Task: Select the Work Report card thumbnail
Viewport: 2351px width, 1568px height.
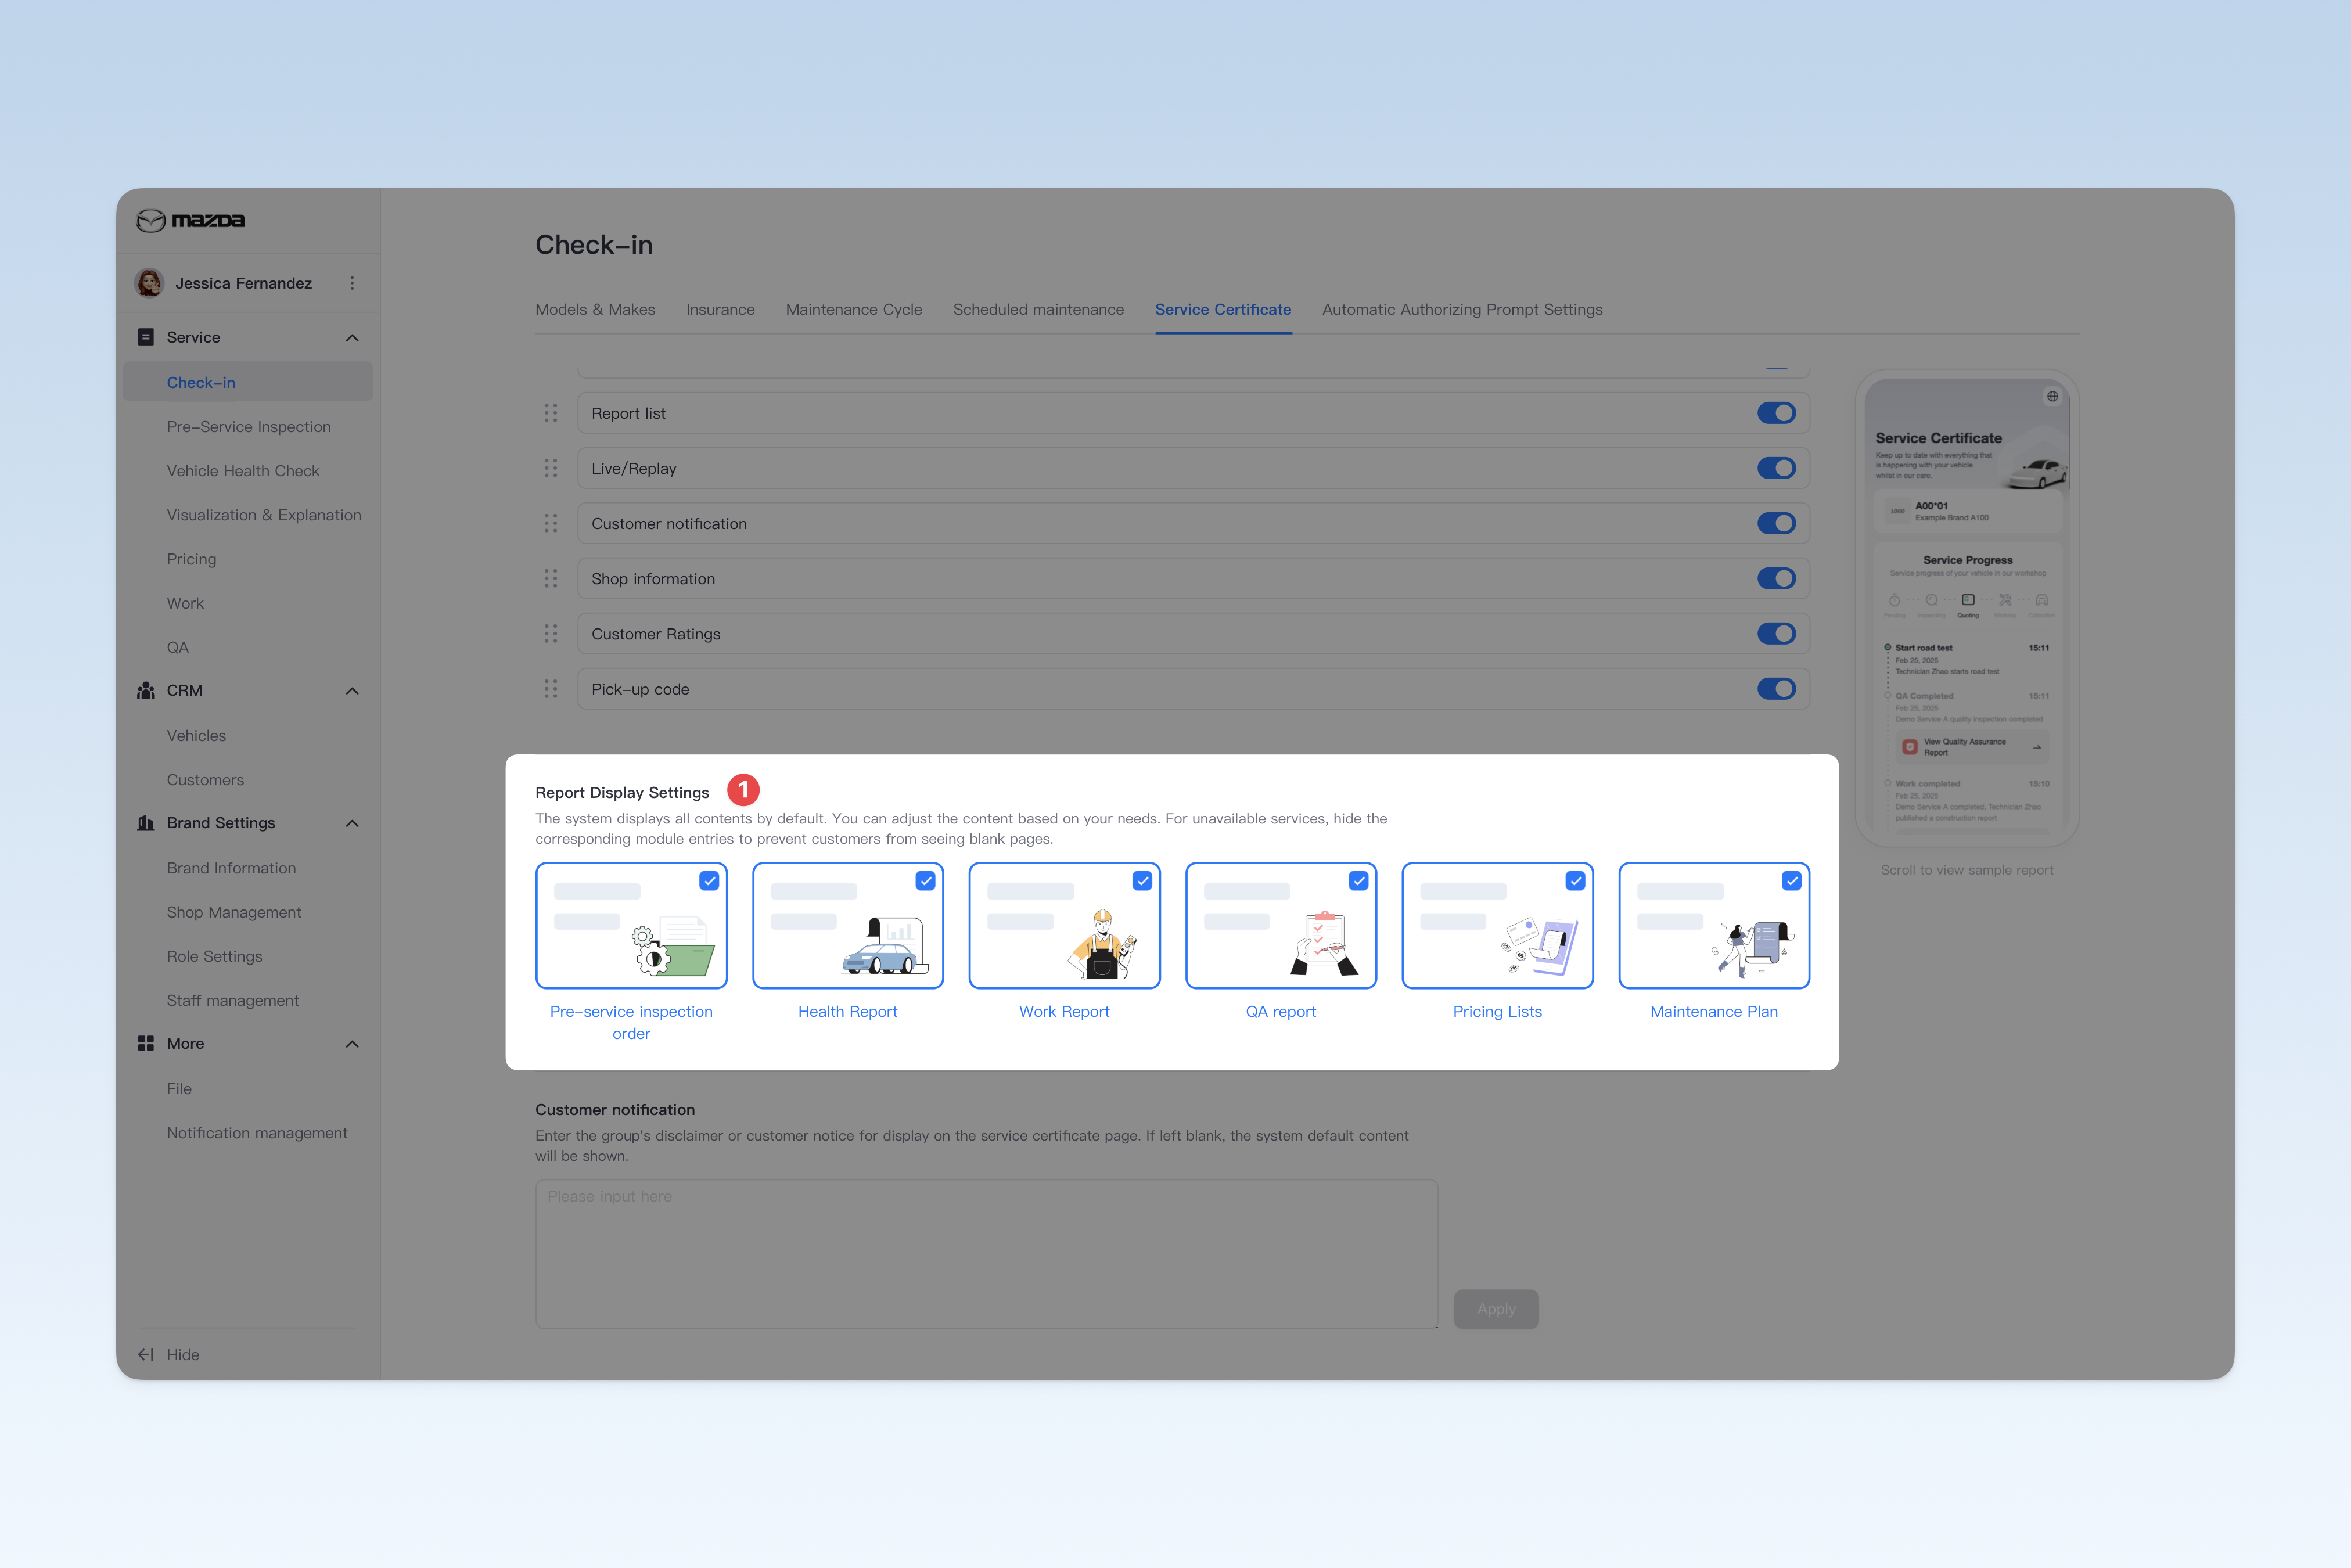Action: [x=1064, y=926]
